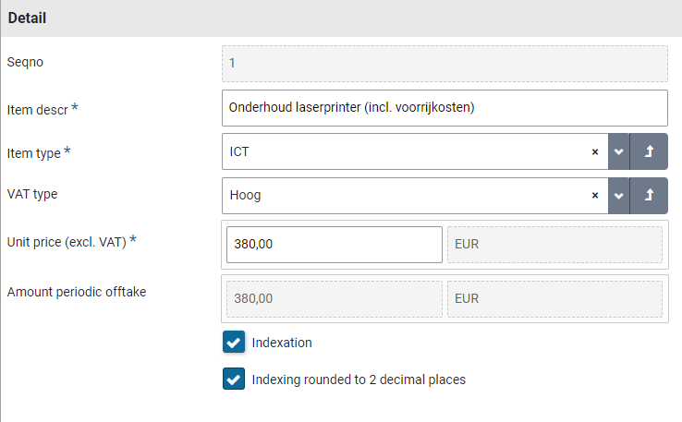This screenshot has width=682, height=422.
Task: Jump to Item type record via arrow icon
Action: pos(649,151)
